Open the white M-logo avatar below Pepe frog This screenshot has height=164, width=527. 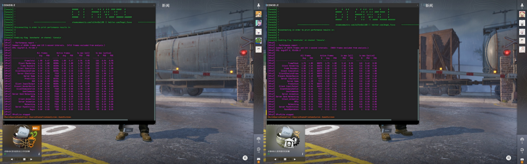pos(258,49)
